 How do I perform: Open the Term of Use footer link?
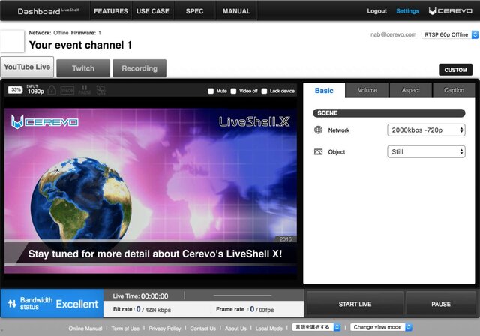click(x=125, y=328)
